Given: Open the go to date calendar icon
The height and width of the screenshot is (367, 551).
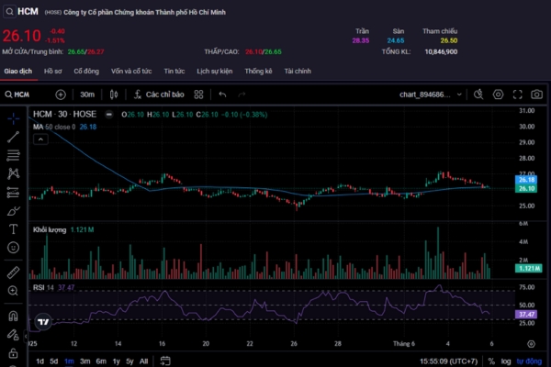Looking at the screenshot, I should pyautogui.click(x=165, y=361).
